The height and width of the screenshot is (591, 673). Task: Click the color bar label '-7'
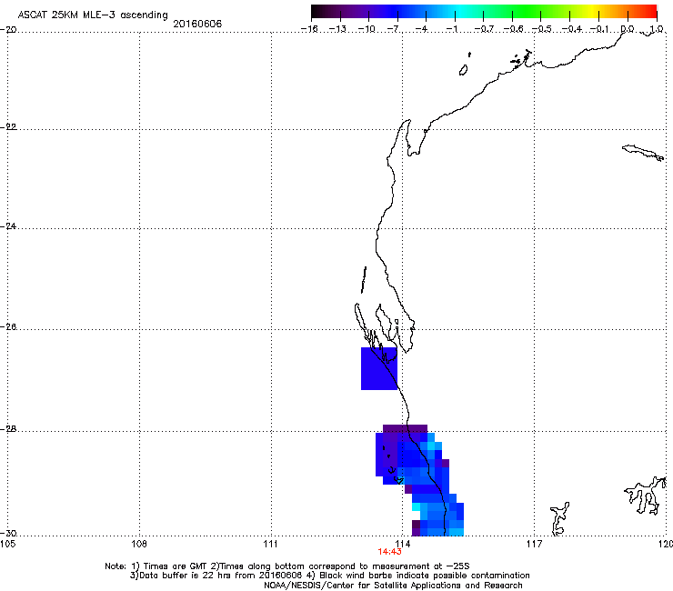394,29
